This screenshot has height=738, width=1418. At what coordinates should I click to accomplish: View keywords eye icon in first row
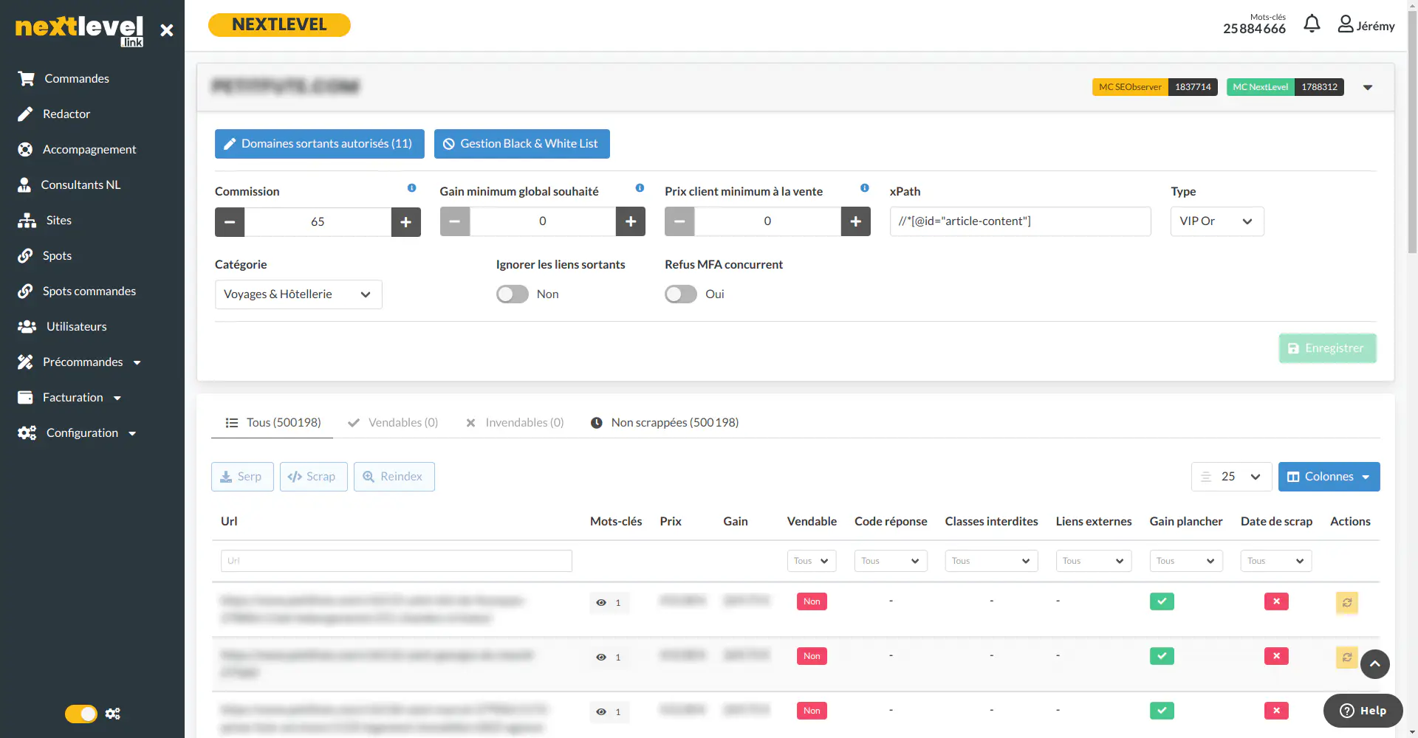point(601,603)
